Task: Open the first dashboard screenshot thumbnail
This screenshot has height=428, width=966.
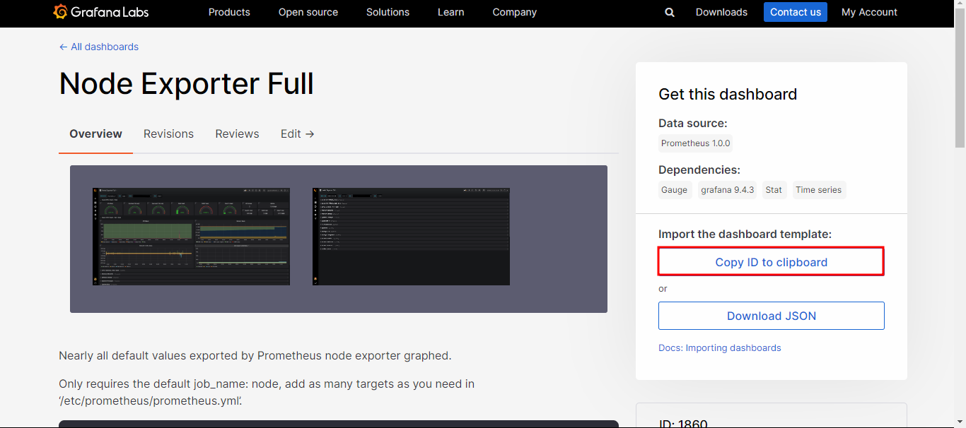Action: pos(191,237)
